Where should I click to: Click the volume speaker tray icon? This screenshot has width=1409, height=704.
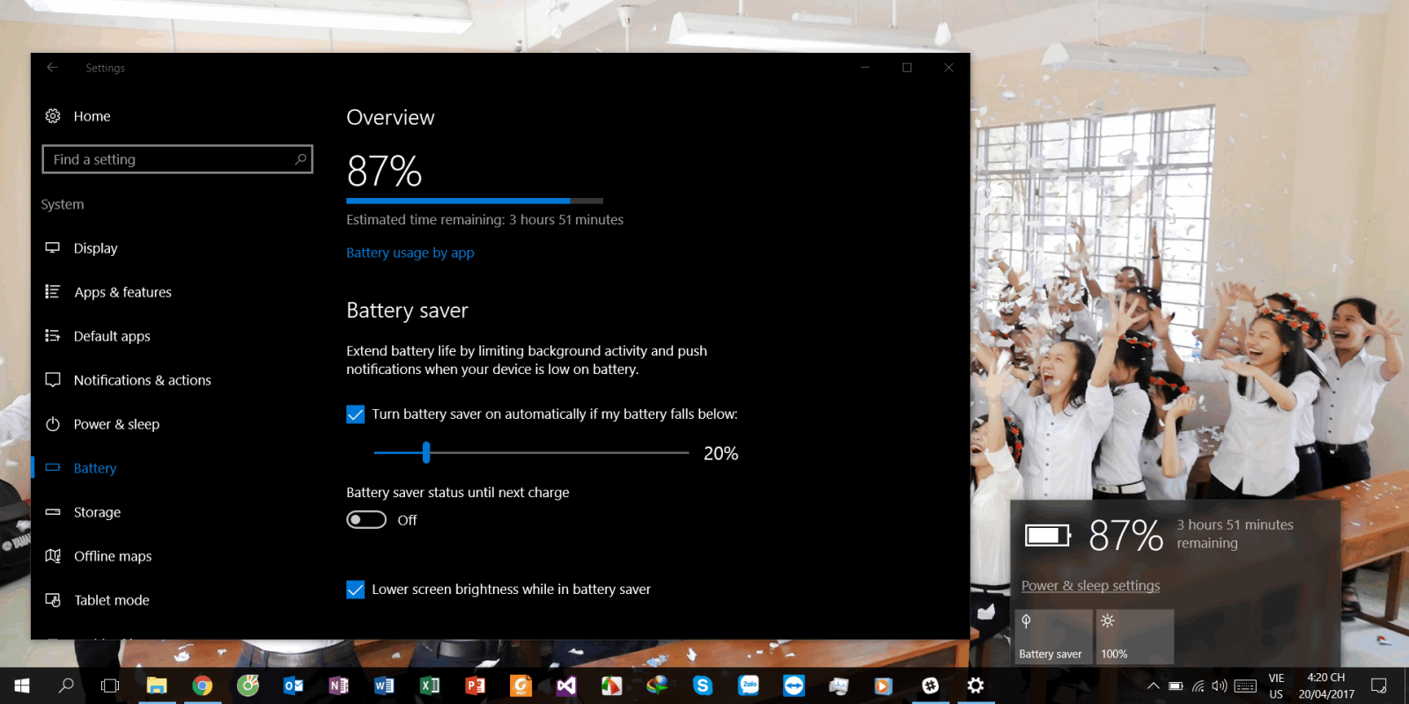1220,686
